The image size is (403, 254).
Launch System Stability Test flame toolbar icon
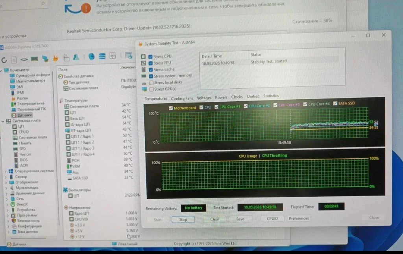pos(55,58)
